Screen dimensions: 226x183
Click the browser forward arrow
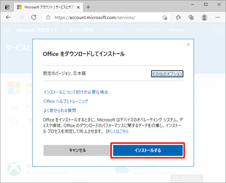pyautogui.click(x=21, y=17)
